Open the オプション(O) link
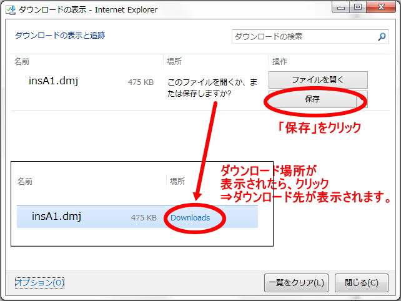The image size is (401, 301). [x=39, y=283]
